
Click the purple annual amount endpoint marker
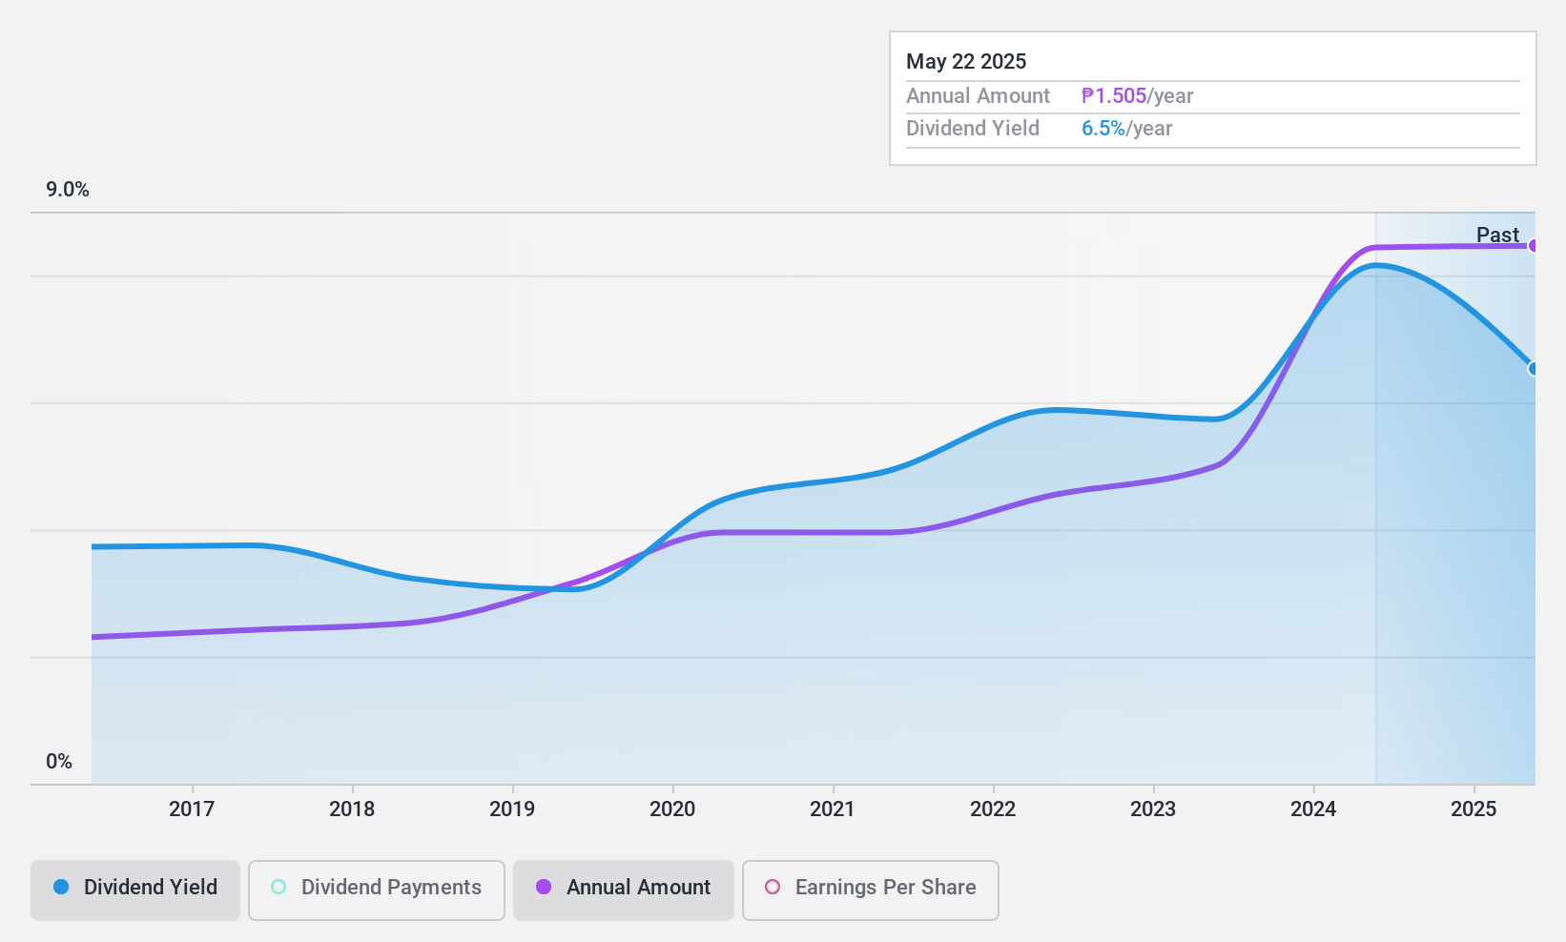[x=1533, y=246]
